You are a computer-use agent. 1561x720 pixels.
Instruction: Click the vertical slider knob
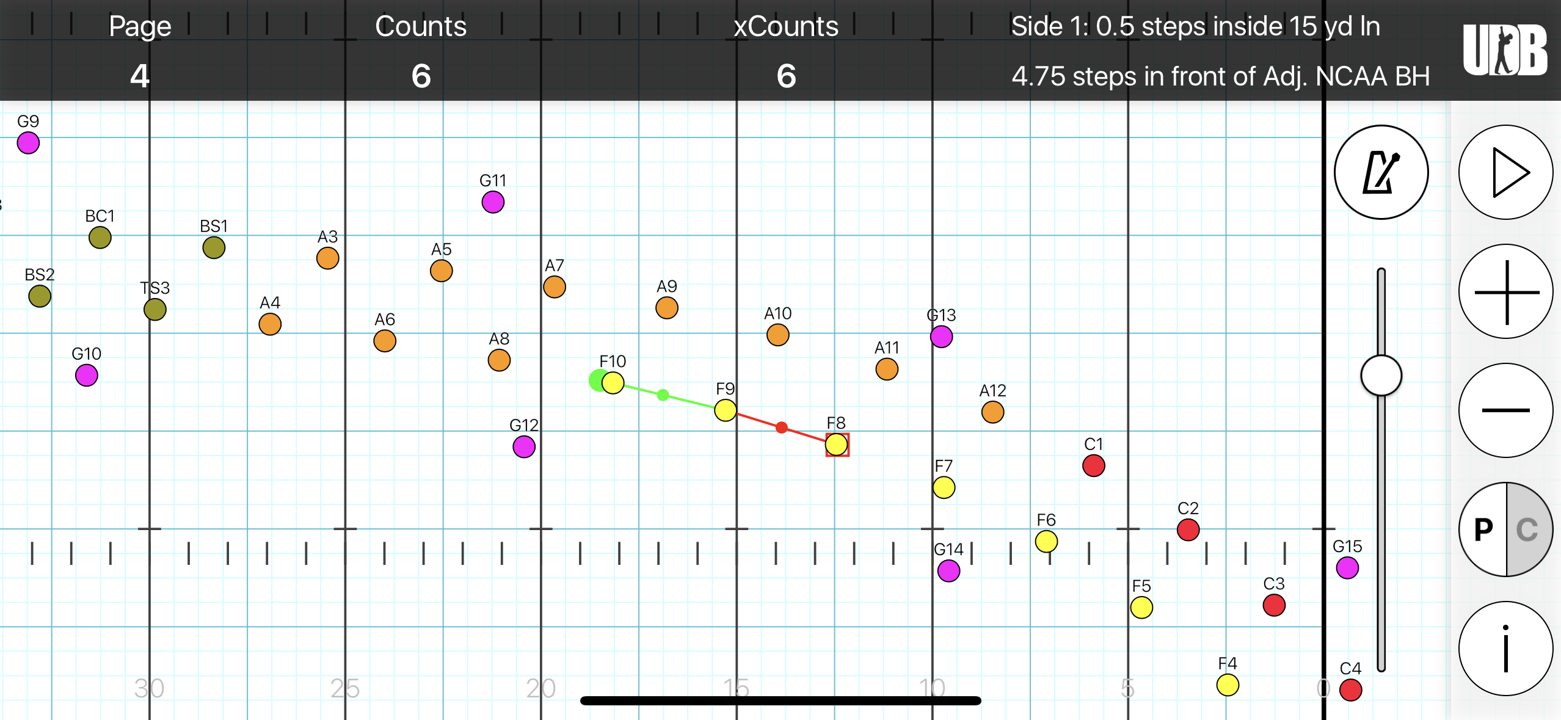tap(1381, 376)
